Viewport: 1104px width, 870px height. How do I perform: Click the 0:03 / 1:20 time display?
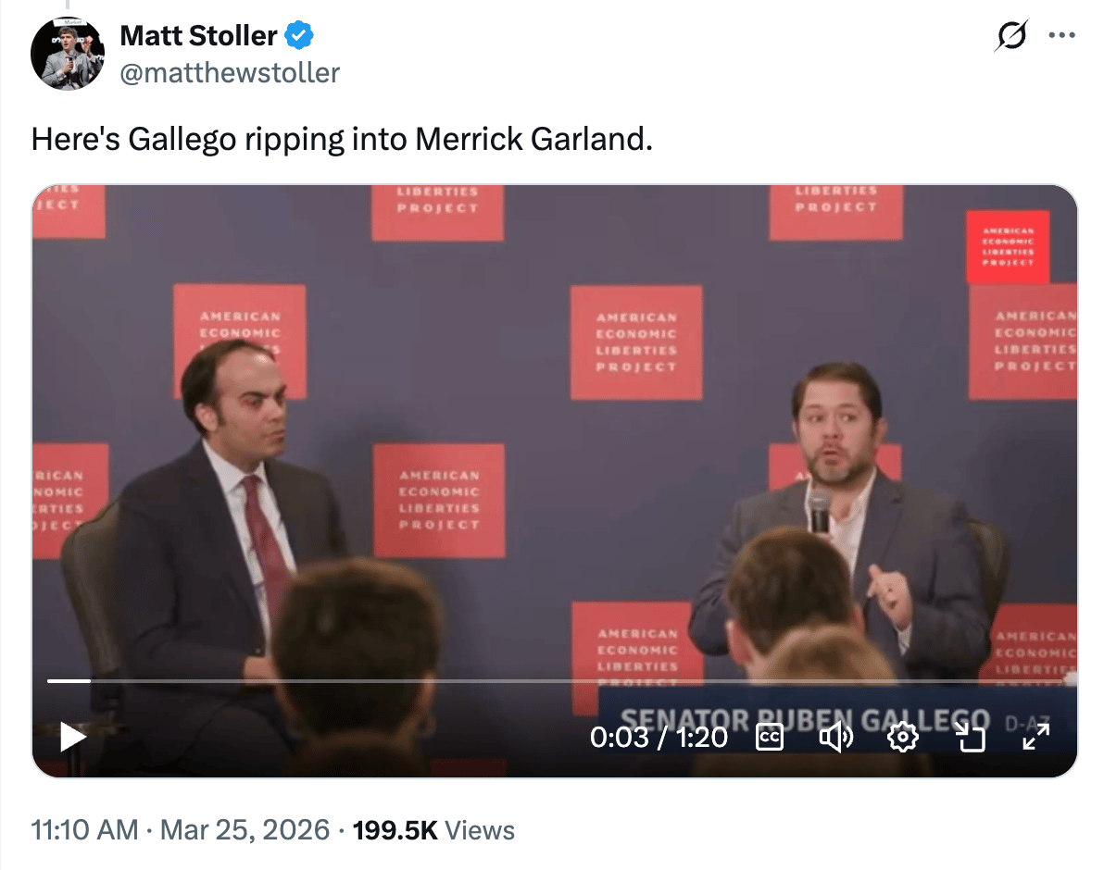(x=659, y=737)
